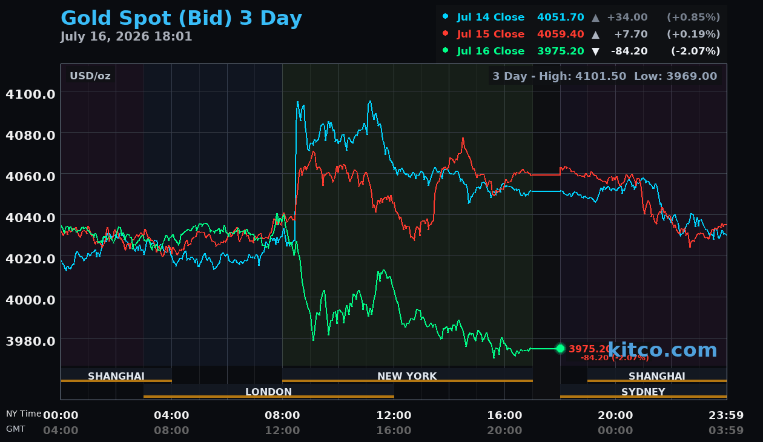The image size is (763, 442).
Task: Click the 08:00 NY time tick
Action: point(282,415)
